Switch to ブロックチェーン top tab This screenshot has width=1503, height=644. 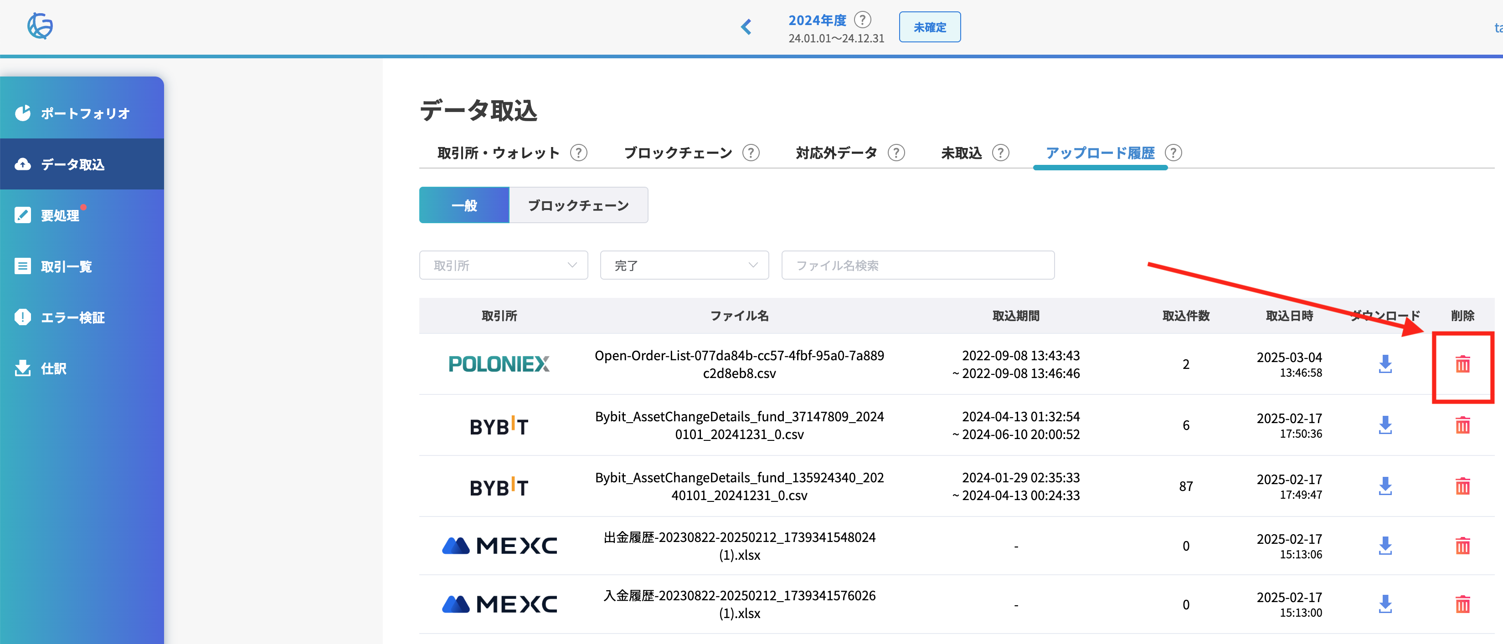tap(678, 153)
